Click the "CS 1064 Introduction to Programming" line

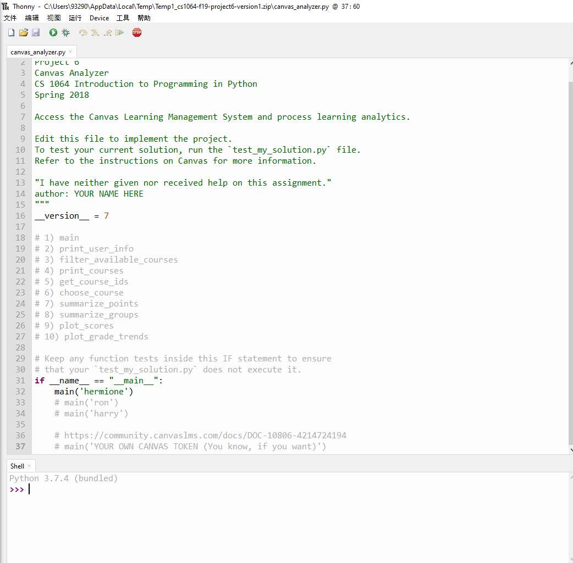[x=146, y=84]
